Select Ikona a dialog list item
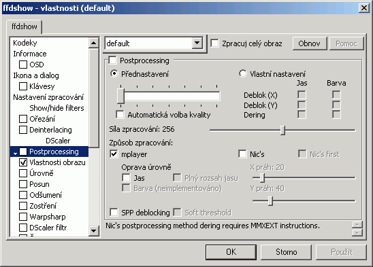The width and height of the screenshot is (373, 267). click(36, 75)
